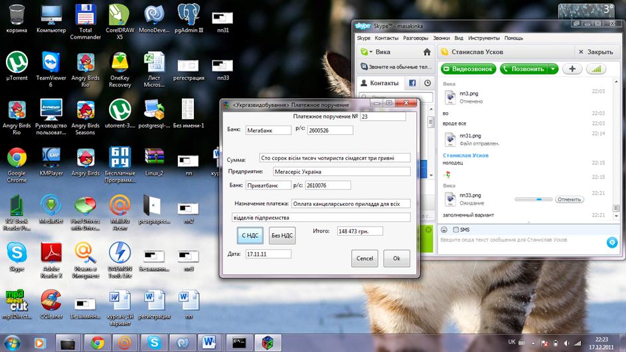Open the Звонки menu in Skype

441,38
